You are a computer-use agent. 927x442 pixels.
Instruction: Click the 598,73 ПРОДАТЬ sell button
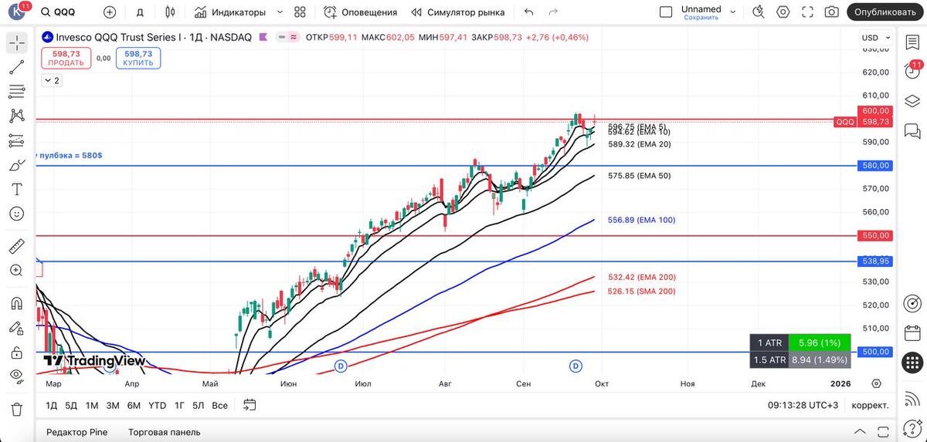click(66, 58)
